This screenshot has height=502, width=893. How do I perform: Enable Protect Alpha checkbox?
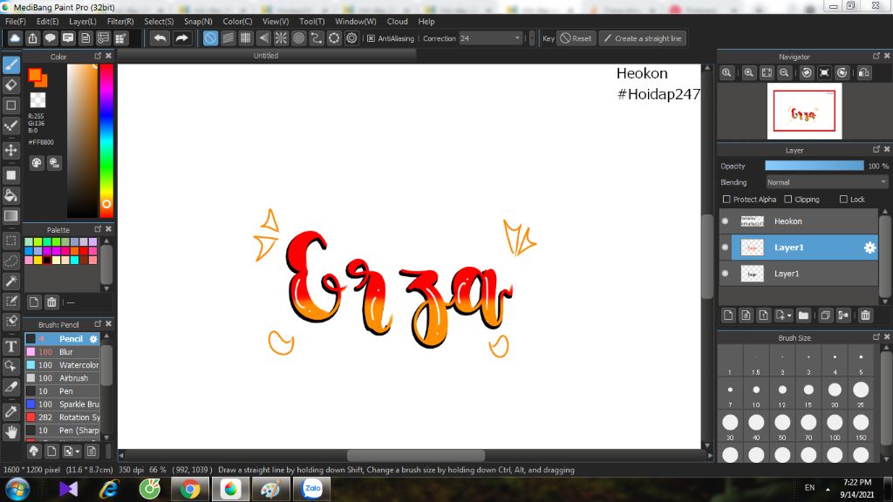[726, 200]
